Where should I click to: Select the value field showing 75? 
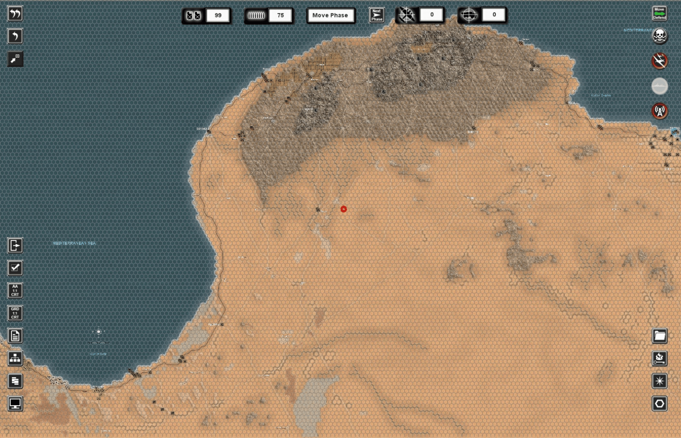(x=280, y=15)
